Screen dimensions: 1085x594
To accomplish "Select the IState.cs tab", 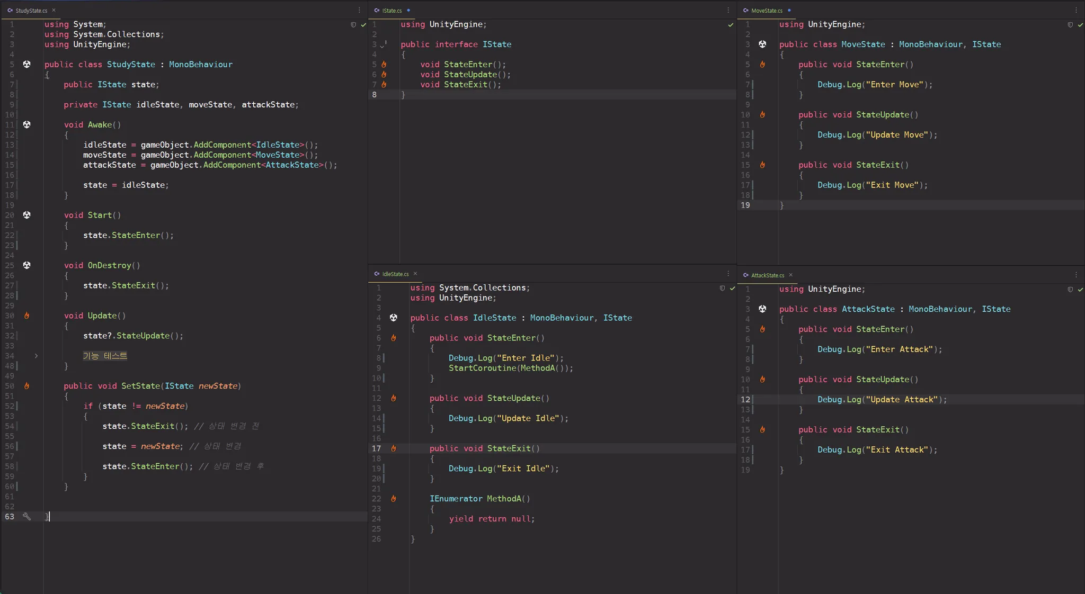I will pos(392,11).
